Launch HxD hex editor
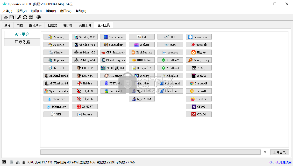 pos(142,37)
